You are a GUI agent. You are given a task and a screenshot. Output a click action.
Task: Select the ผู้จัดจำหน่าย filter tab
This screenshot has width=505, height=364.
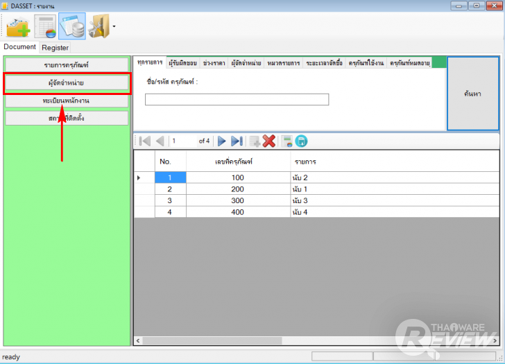[246, 63]
